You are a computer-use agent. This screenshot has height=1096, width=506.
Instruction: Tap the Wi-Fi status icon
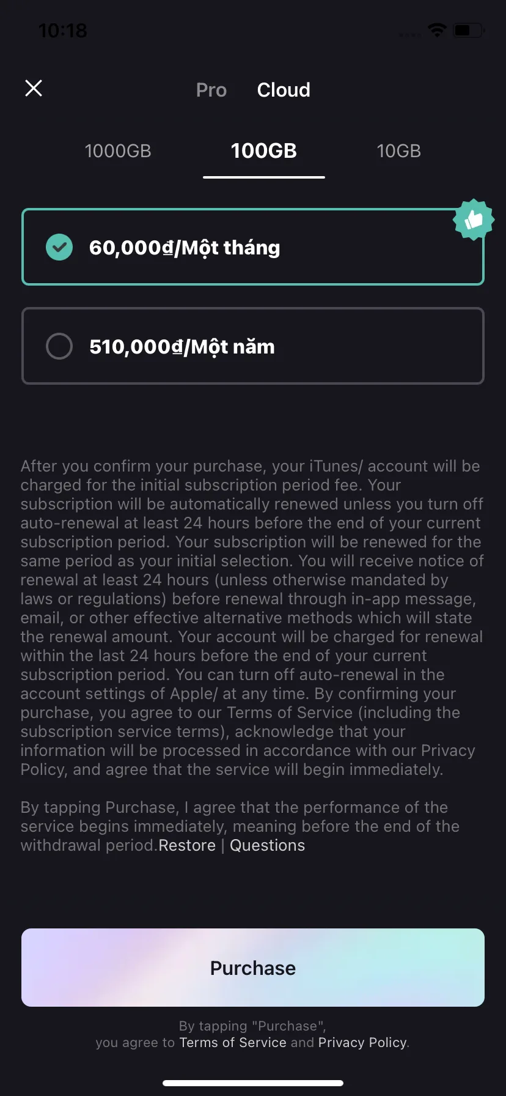click(437, 29)
